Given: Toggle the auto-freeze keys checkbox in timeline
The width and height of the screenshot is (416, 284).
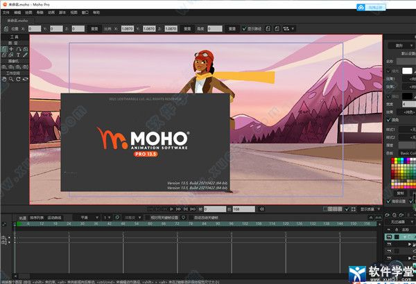Looking at the screenshot, I should coord(191,218).
